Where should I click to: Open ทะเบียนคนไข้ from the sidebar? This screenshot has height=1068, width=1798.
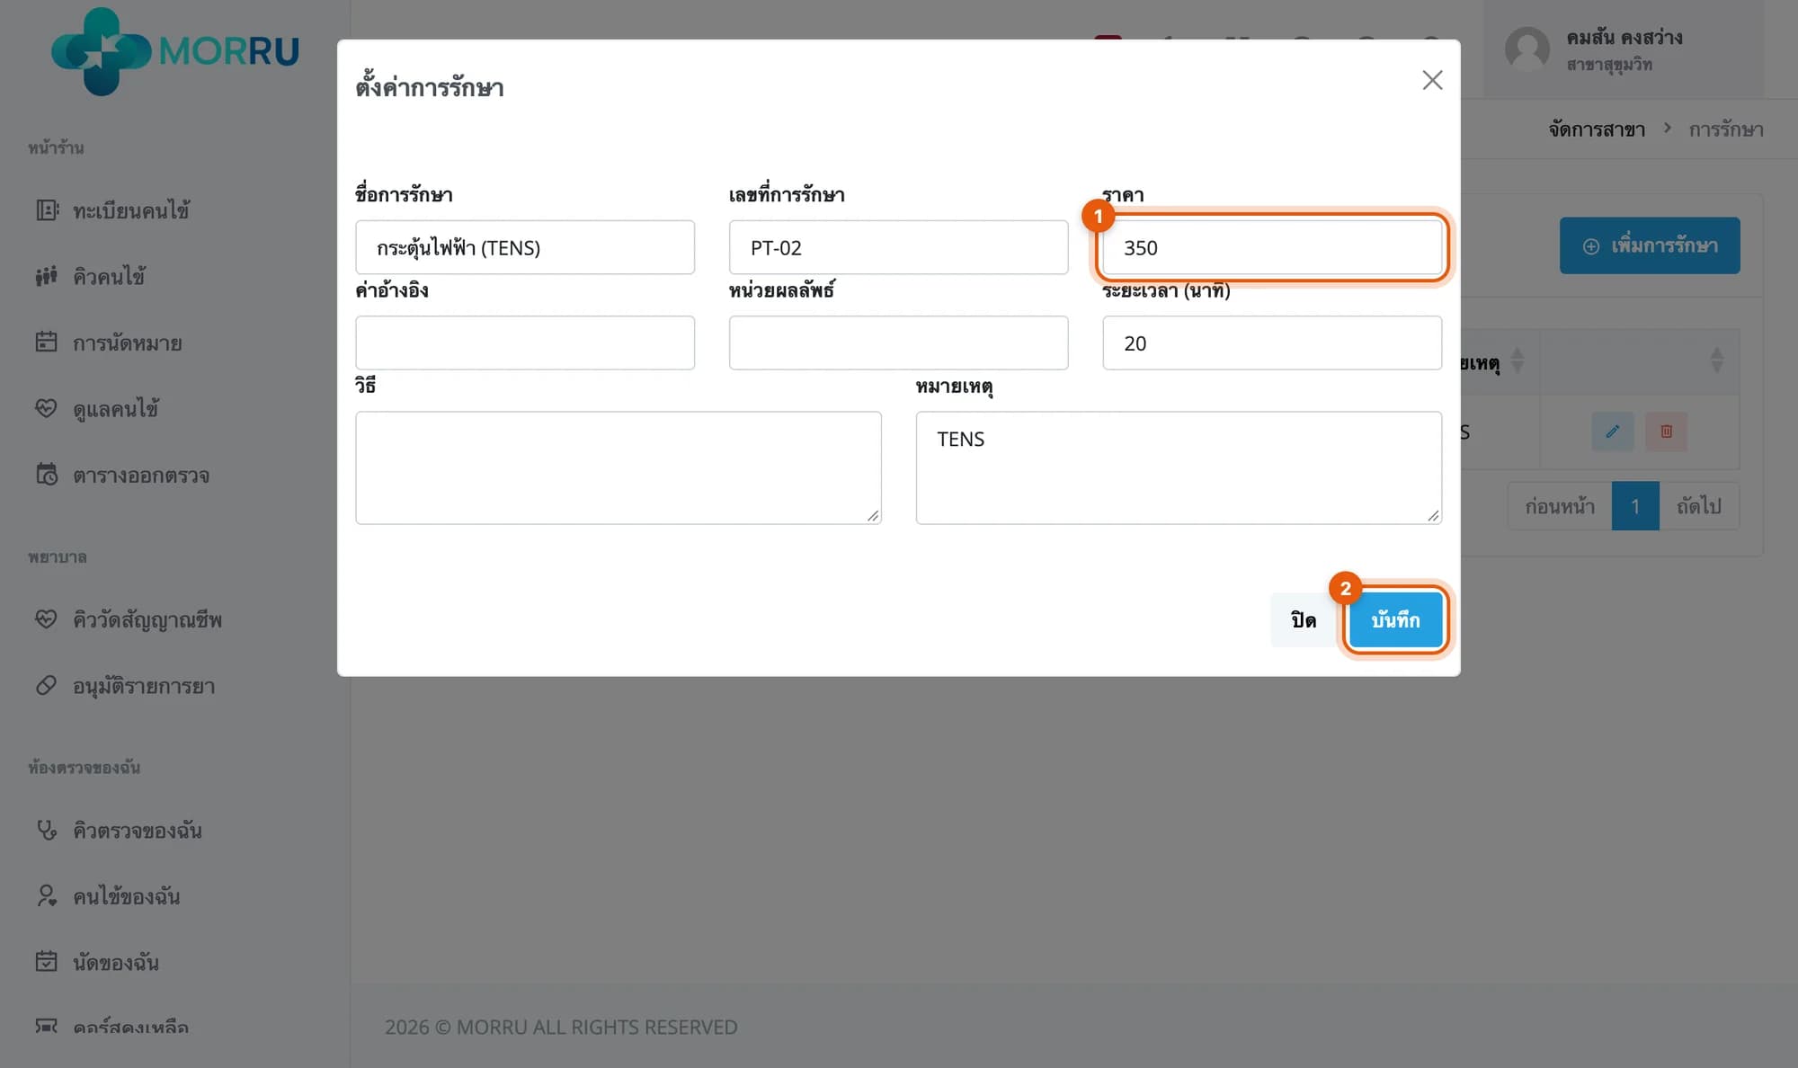131,210
